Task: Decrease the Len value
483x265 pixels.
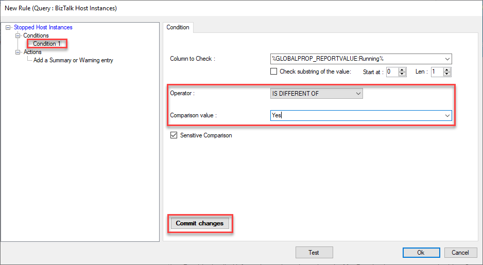Action: pyautogui.click(x=447, y=74)
